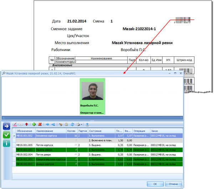
Task: Click Mazak-21022014-1 in the document window
Action: pos(139,29)
